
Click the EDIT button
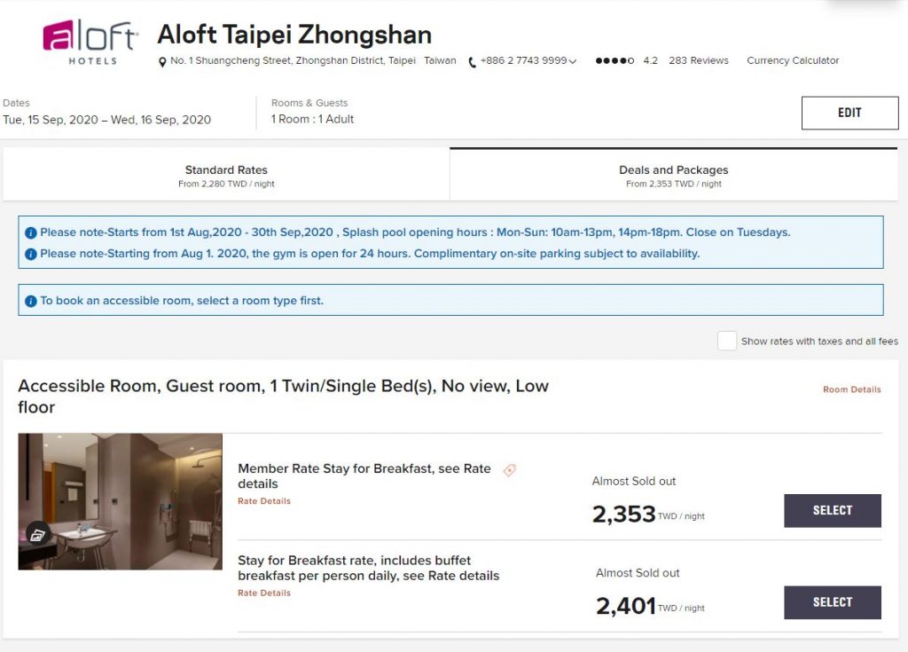click(x=849, y=113)
